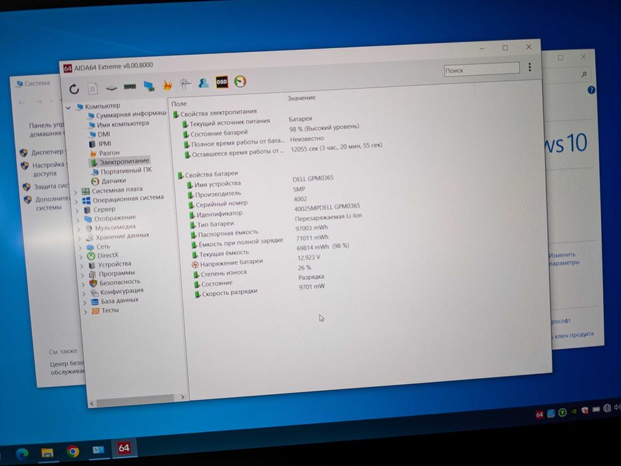Select the Состояние батарей row
Screen dimensions: 621x466
coord(219,133)
